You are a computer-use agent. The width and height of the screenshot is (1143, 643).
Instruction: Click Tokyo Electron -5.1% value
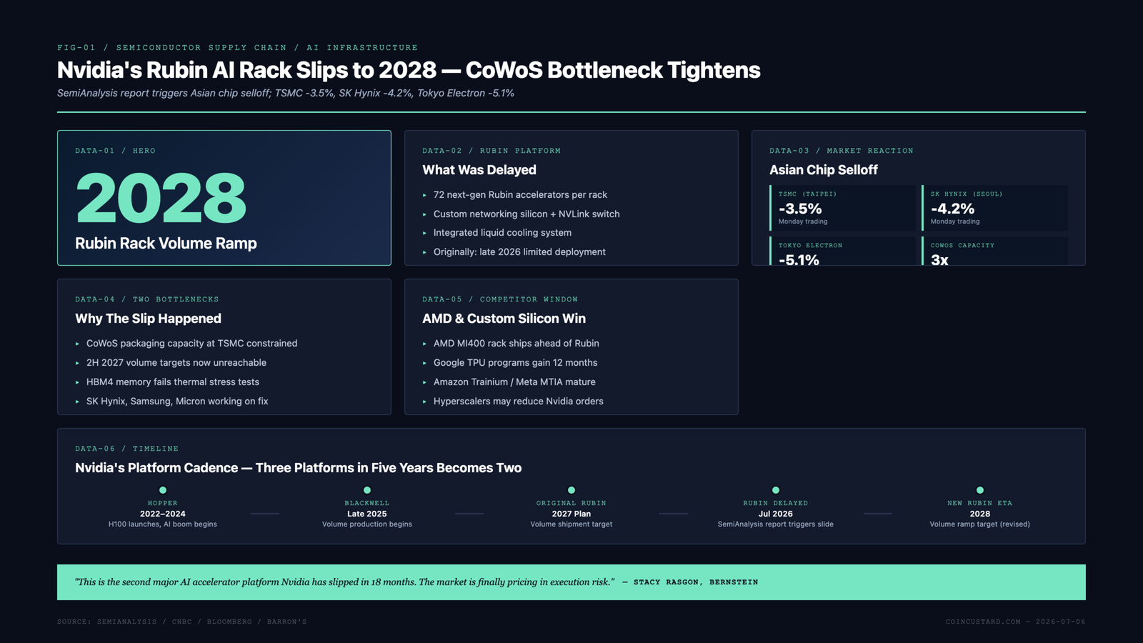pyautogui.click(x=799, y=259)
